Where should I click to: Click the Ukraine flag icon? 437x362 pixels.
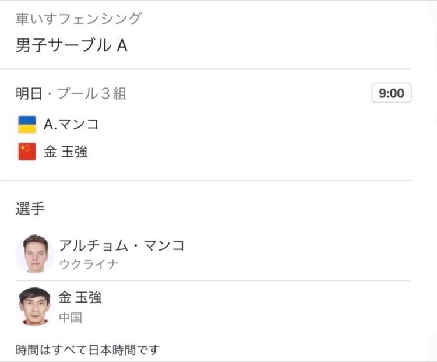[27, 124]
